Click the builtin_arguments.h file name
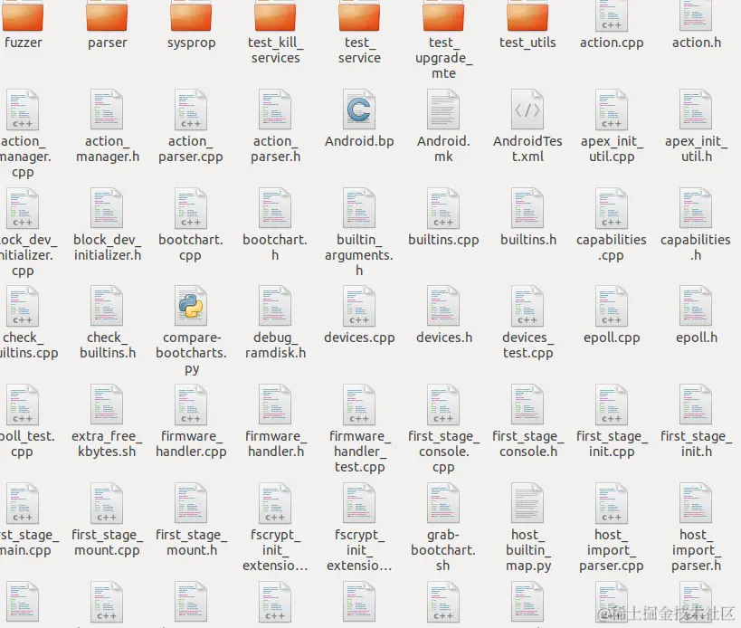Screen dimensions: 741x628 pos(359,255)
